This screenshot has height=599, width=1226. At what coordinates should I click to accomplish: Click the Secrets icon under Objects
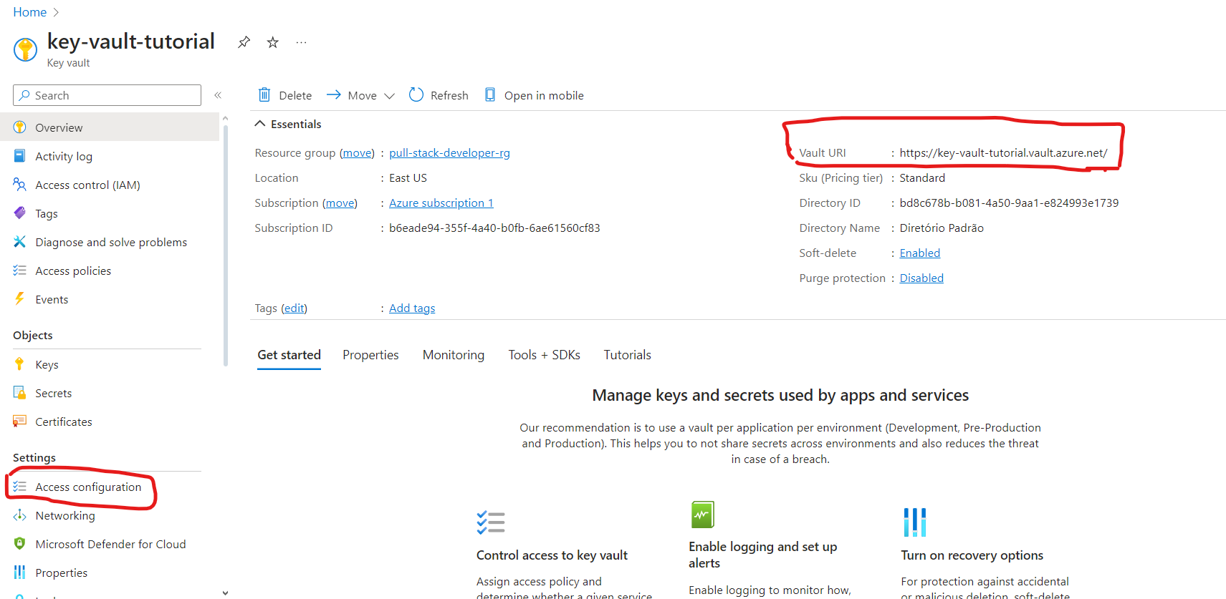point(20,393)
